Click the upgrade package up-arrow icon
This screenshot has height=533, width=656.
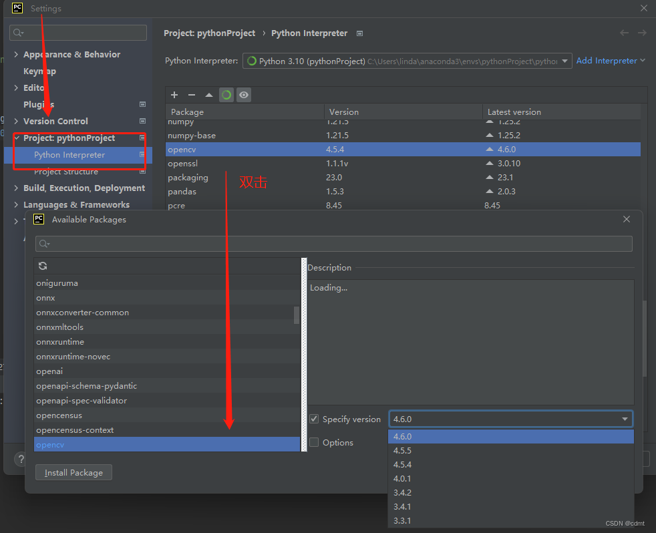(209, 95)
